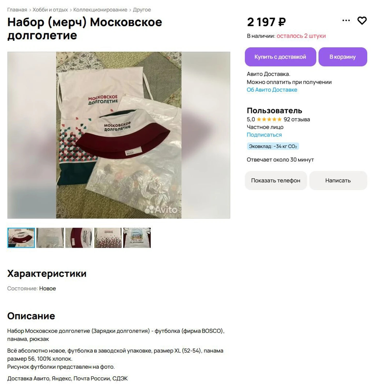
Task: Click the five-star seller rating
Action: [x=269, y=119]
